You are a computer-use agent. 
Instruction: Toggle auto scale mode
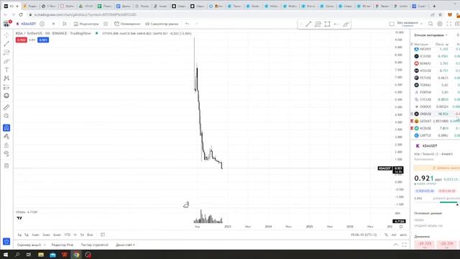(x=403, y=235)
